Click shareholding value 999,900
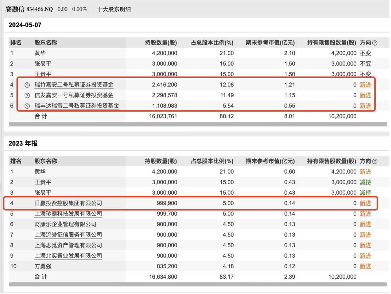This screenshot has height=294, width=391. 167,203
